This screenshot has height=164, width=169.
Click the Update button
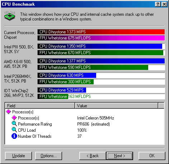19,156
